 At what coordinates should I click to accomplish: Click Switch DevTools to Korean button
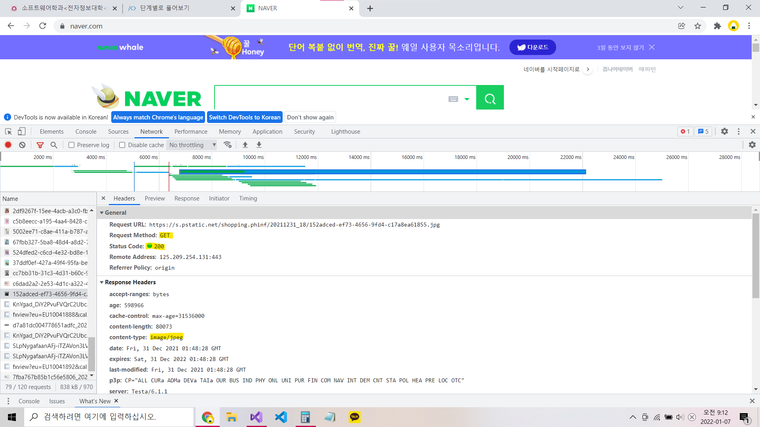point(245,117)
